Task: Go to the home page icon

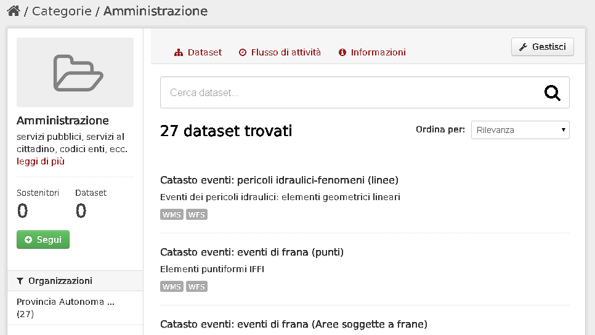Action: (x=14, y=11)
